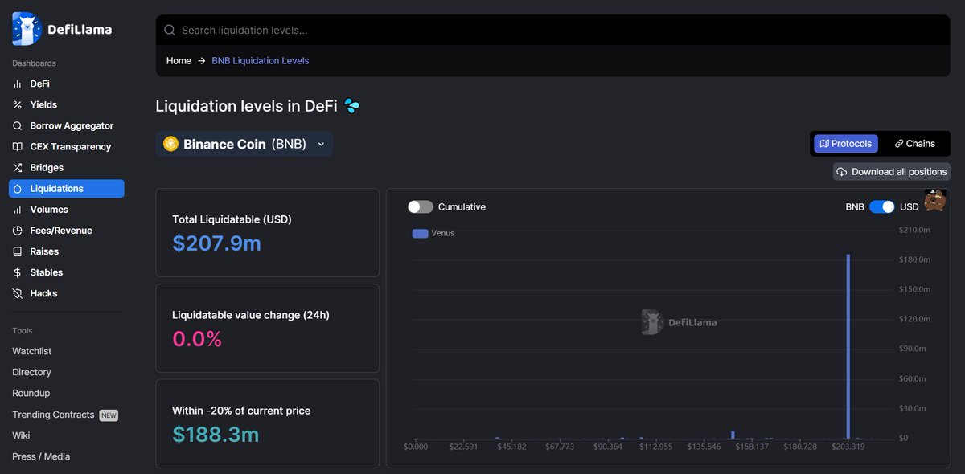Click the 0.0% value change figure

(197, 339)
